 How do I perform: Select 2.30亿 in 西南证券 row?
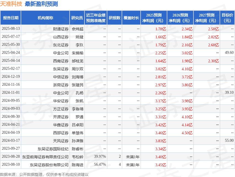[x=213, y=61]
